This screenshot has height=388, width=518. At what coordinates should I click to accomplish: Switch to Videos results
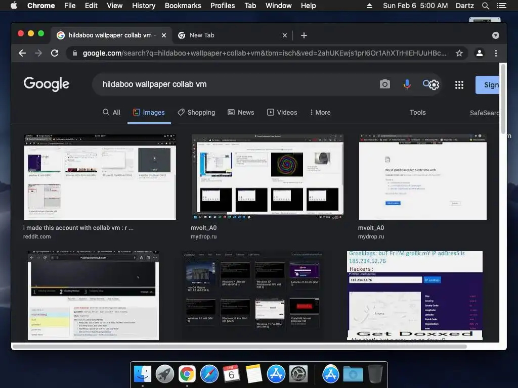282,112
